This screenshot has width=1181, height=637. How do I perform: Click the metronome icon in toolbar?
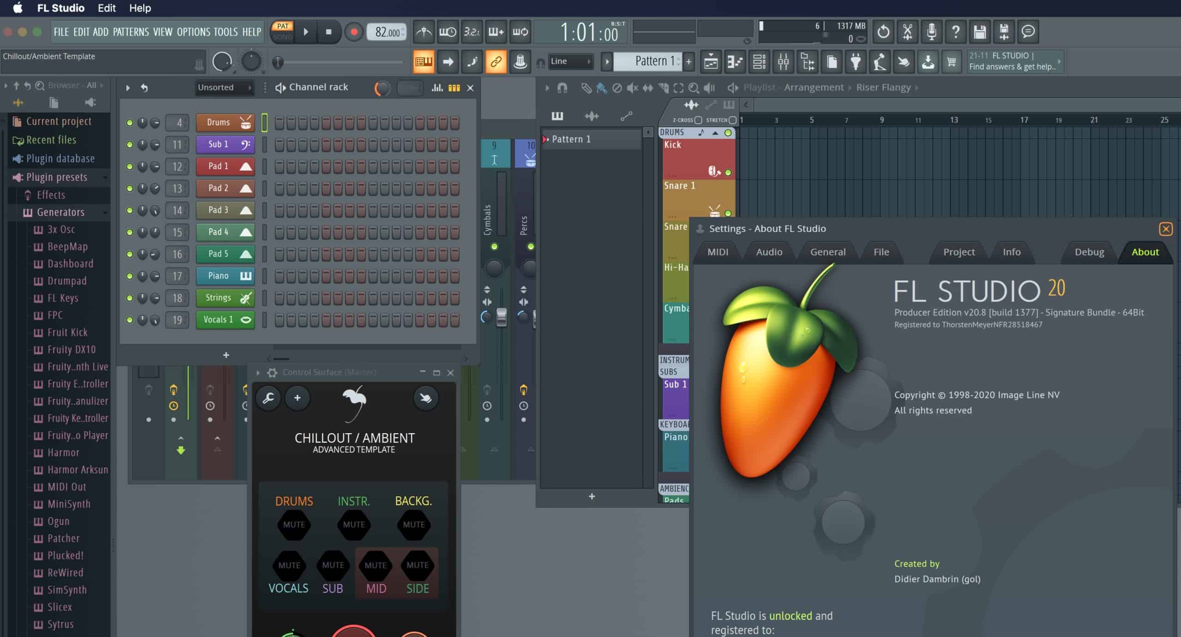coord(423,32)
